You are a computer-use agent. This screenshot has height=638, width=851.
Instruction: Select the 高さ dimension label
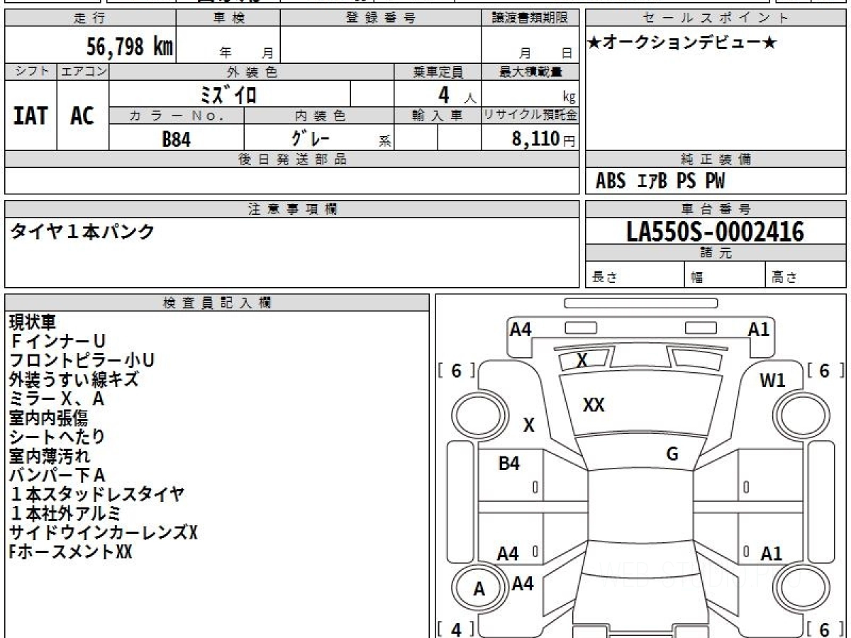tap(784, 278)
